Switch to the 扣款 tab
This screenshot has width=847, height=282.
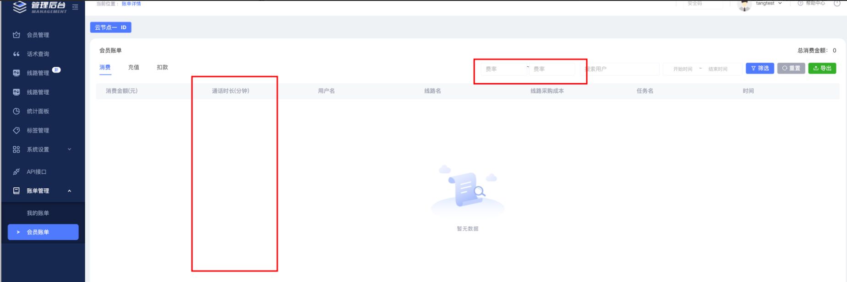(x=162, y=67)
